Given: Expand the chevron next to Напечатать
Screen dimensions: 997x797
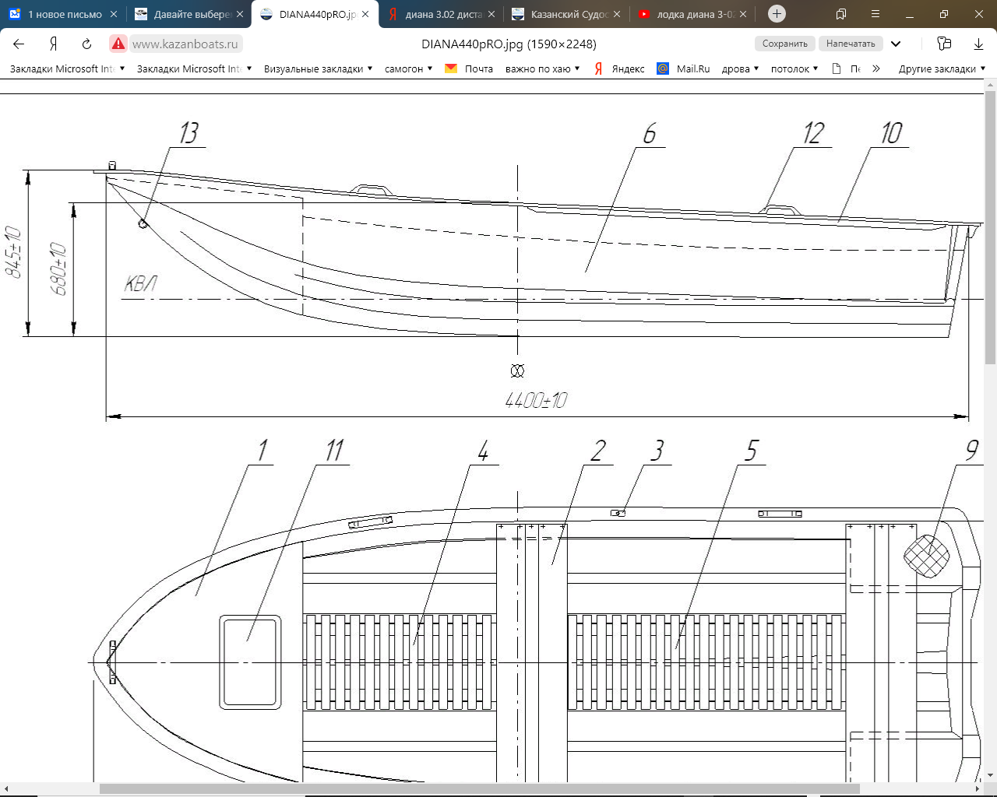Looking at the screenshot, I should [x=896, y=44].
